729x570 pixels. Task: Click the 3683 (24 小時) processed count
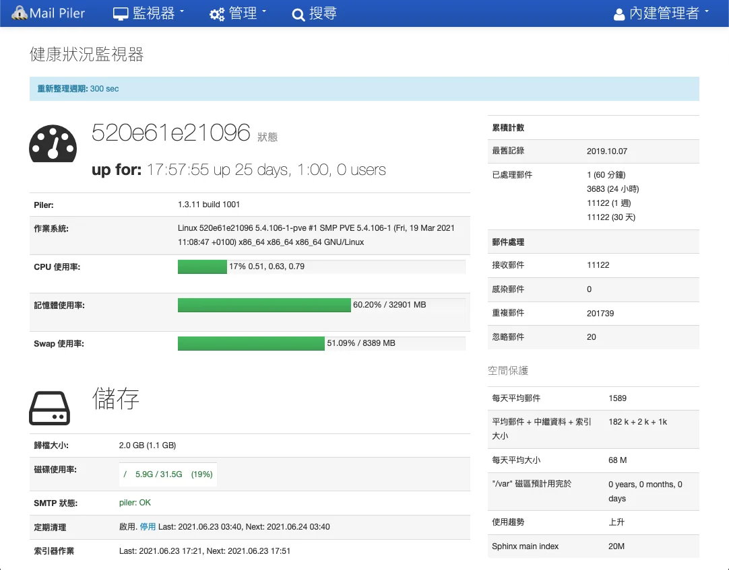[x=612, y=189]
